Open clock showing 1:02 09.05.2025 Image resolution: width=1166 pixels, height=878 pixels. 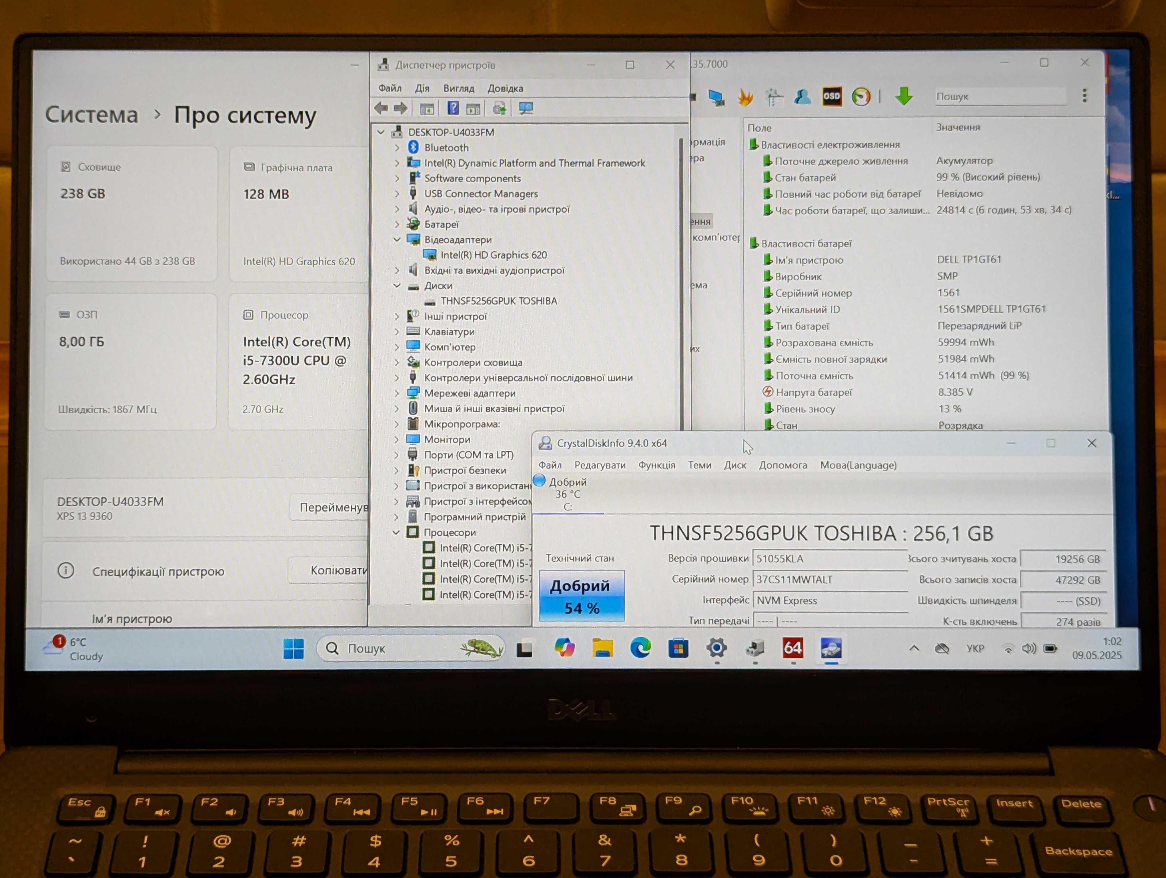1097,649
